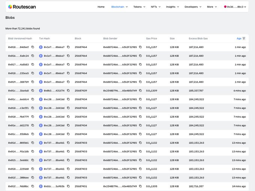Click the Excess Blob Gas column header
This screenshot has width=255, height=191.
tap(198, 38)
